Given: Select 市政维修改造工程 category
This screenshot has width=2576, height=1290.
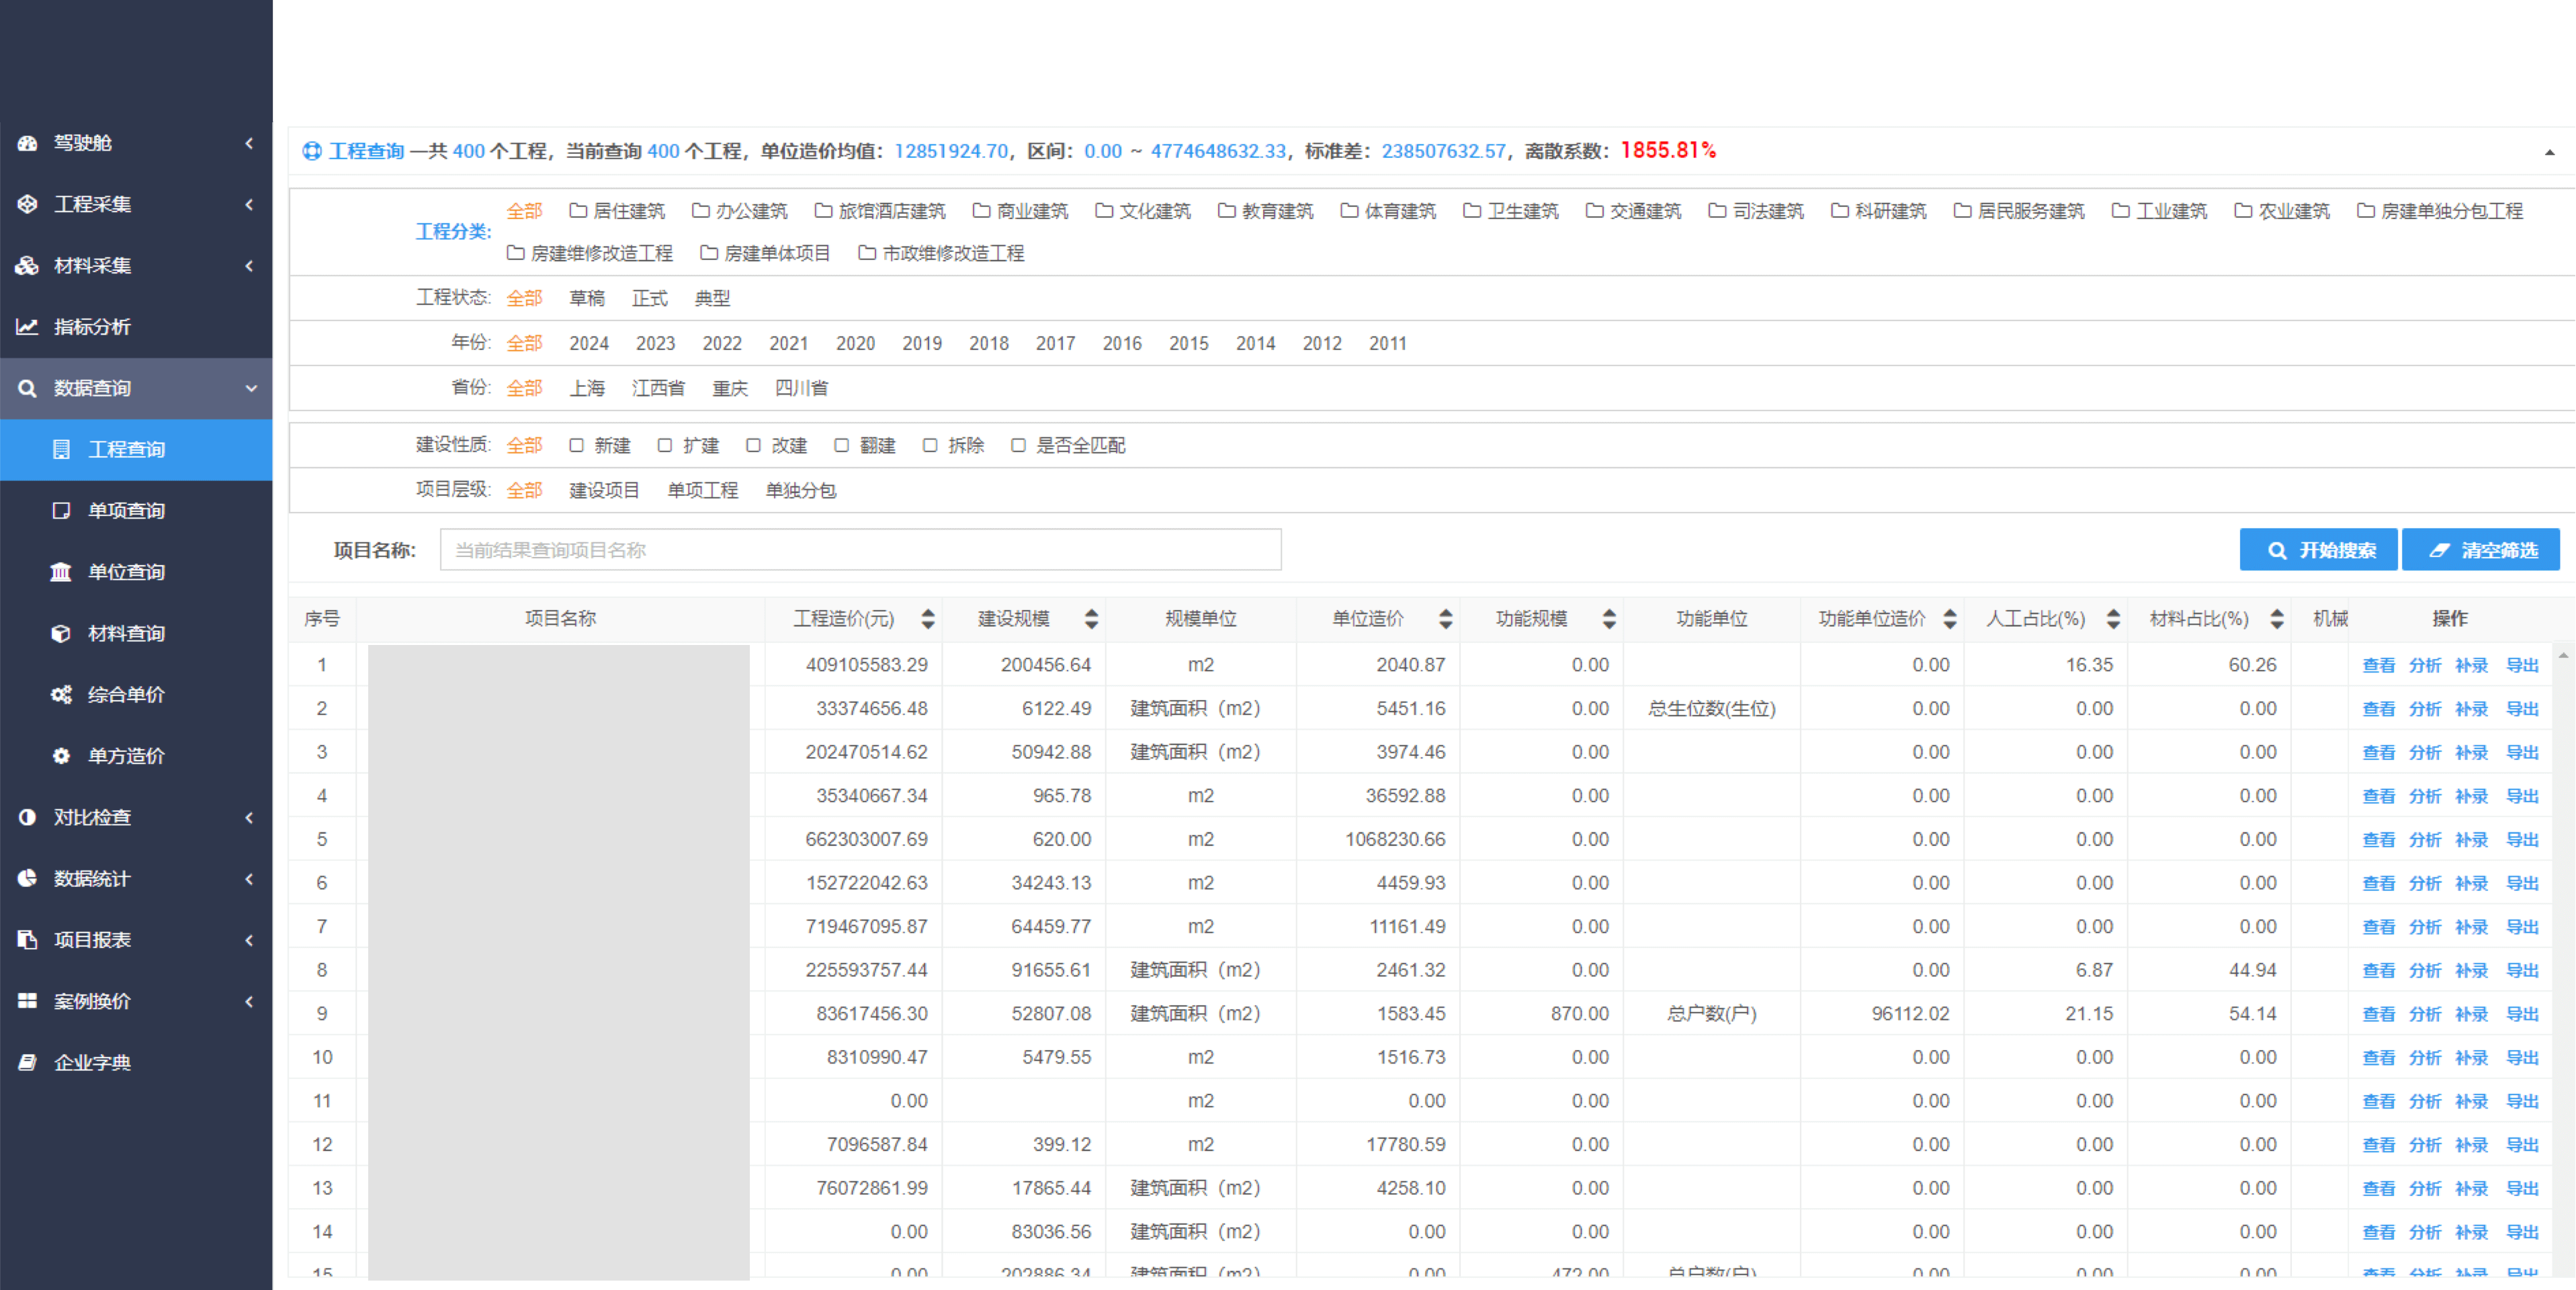Looking at the screenshot, I should click(x=941, y=253).
